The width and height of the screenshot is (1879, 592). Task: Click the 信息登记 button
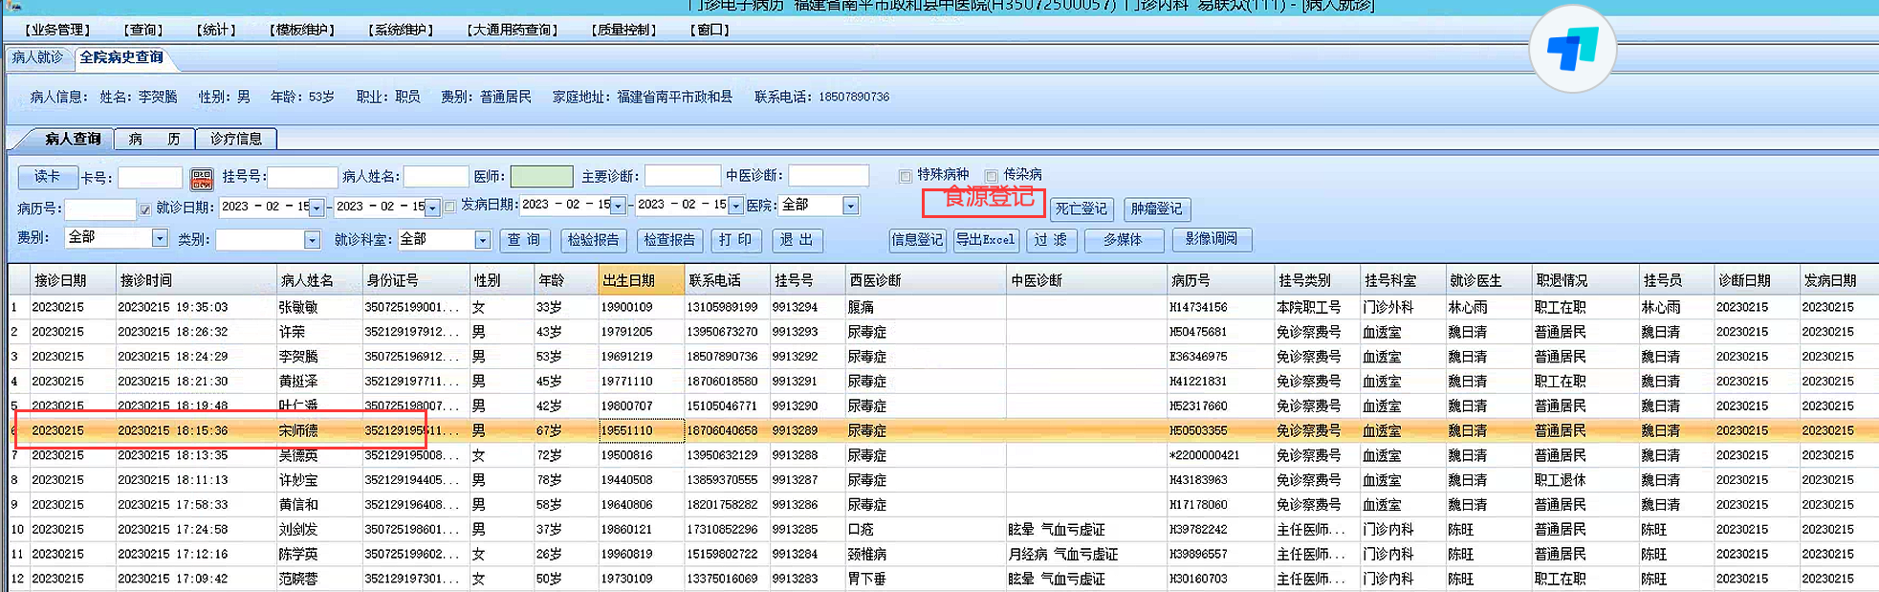click(x=918, y=240)
